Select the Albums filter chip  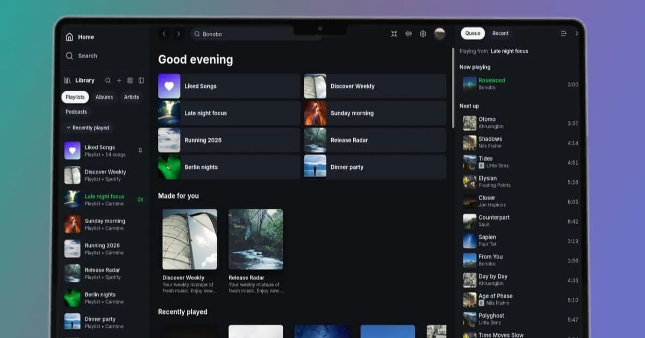[x=104, y=97]
